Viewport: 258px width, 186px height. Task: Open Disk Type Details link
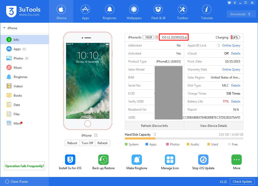click(x=236, y=86)
